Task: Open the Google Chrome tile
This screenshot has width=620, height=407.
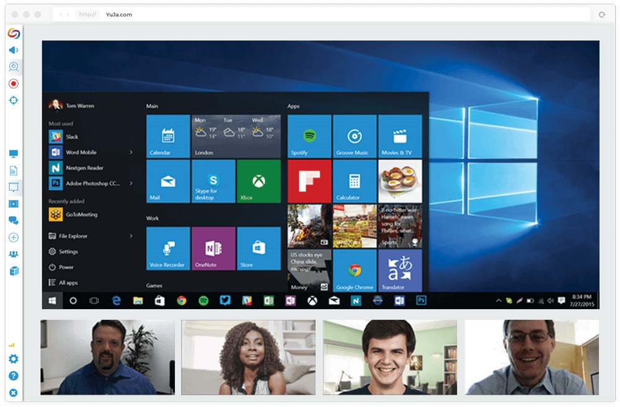Action: click(355, 271)
